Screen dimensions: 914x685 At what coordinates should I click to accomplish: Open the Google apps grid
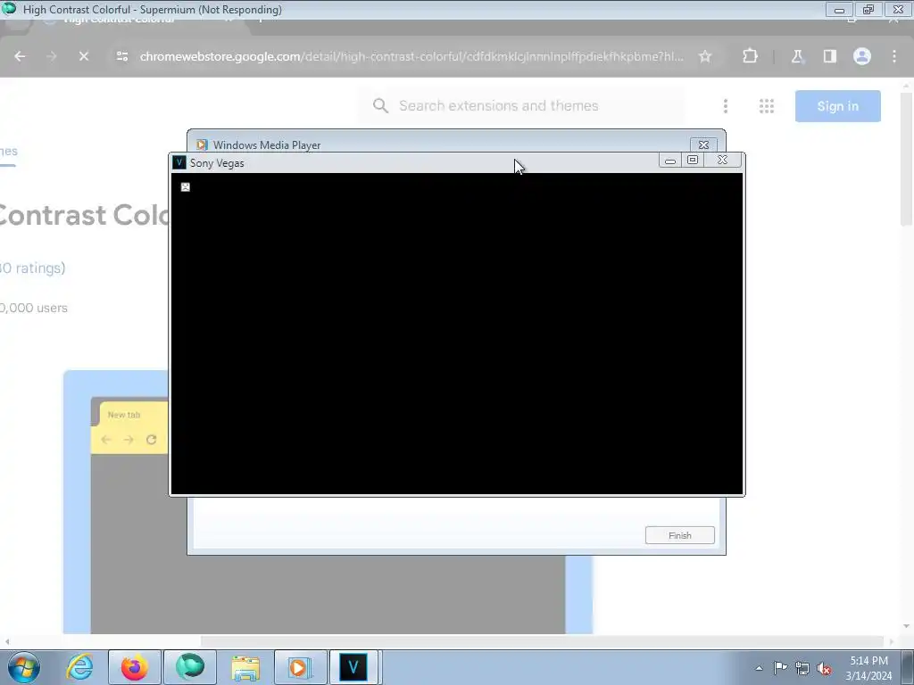point(767,106)
